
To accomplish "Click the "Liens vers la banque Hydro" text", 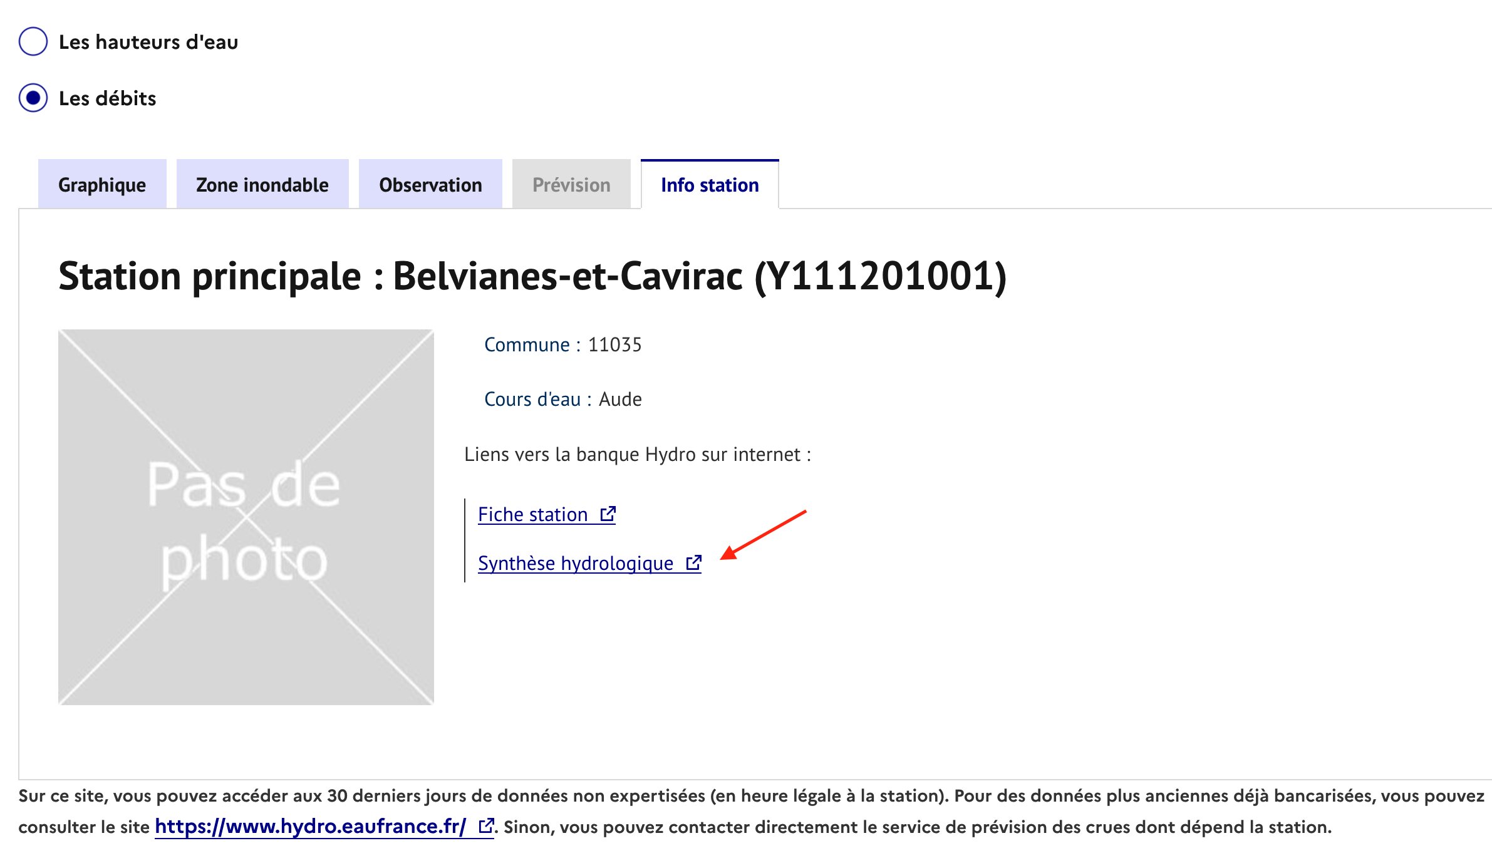I will [637, 454].
